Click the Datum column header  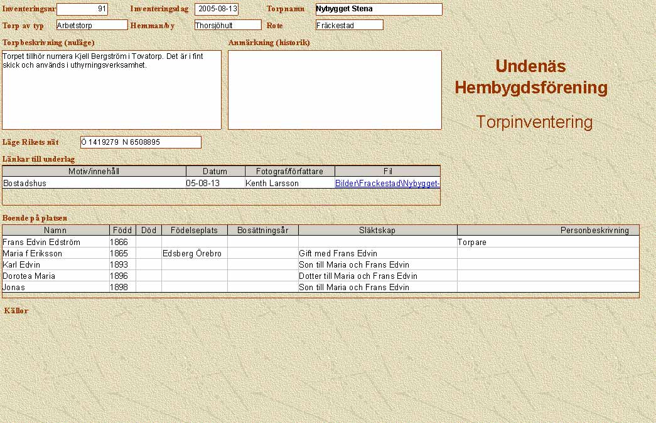coord(215,172)
